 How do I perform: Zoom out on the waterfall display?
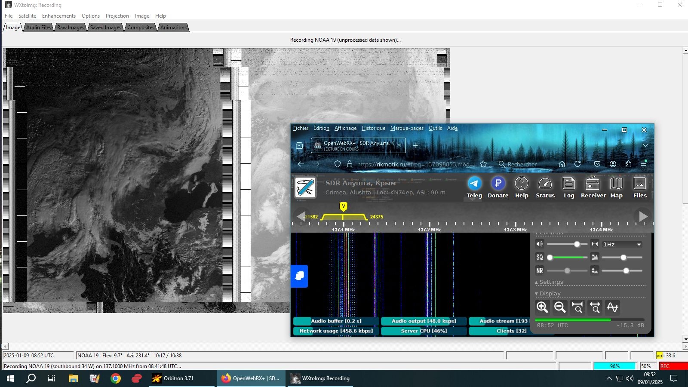point(560,307)
